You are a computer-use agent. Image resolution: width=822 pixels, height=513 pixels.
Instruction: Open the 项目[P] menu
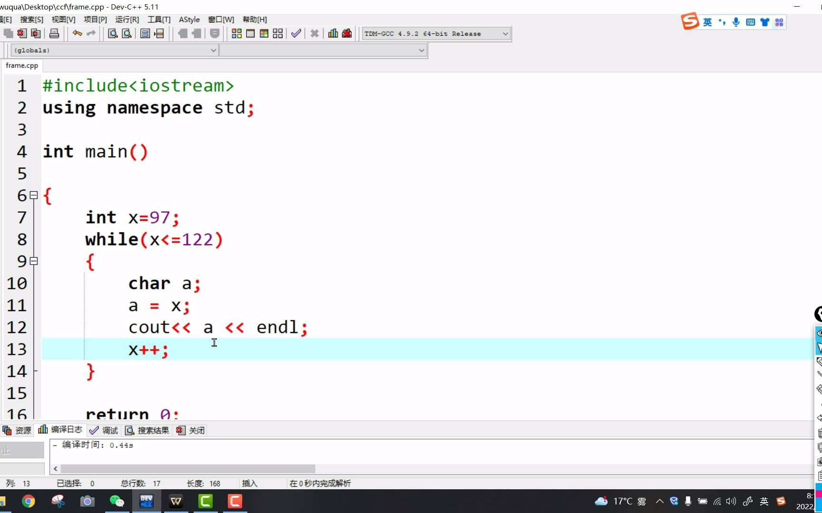click(95, 19)
